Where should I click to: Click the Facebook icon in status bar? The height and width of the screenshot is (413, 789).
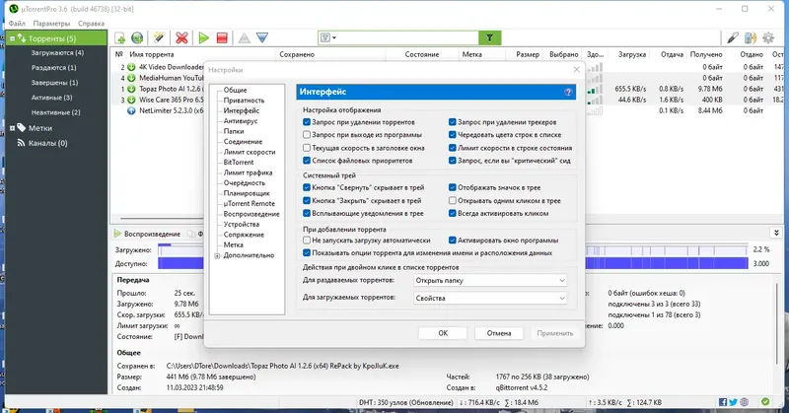tap(723, 402)
